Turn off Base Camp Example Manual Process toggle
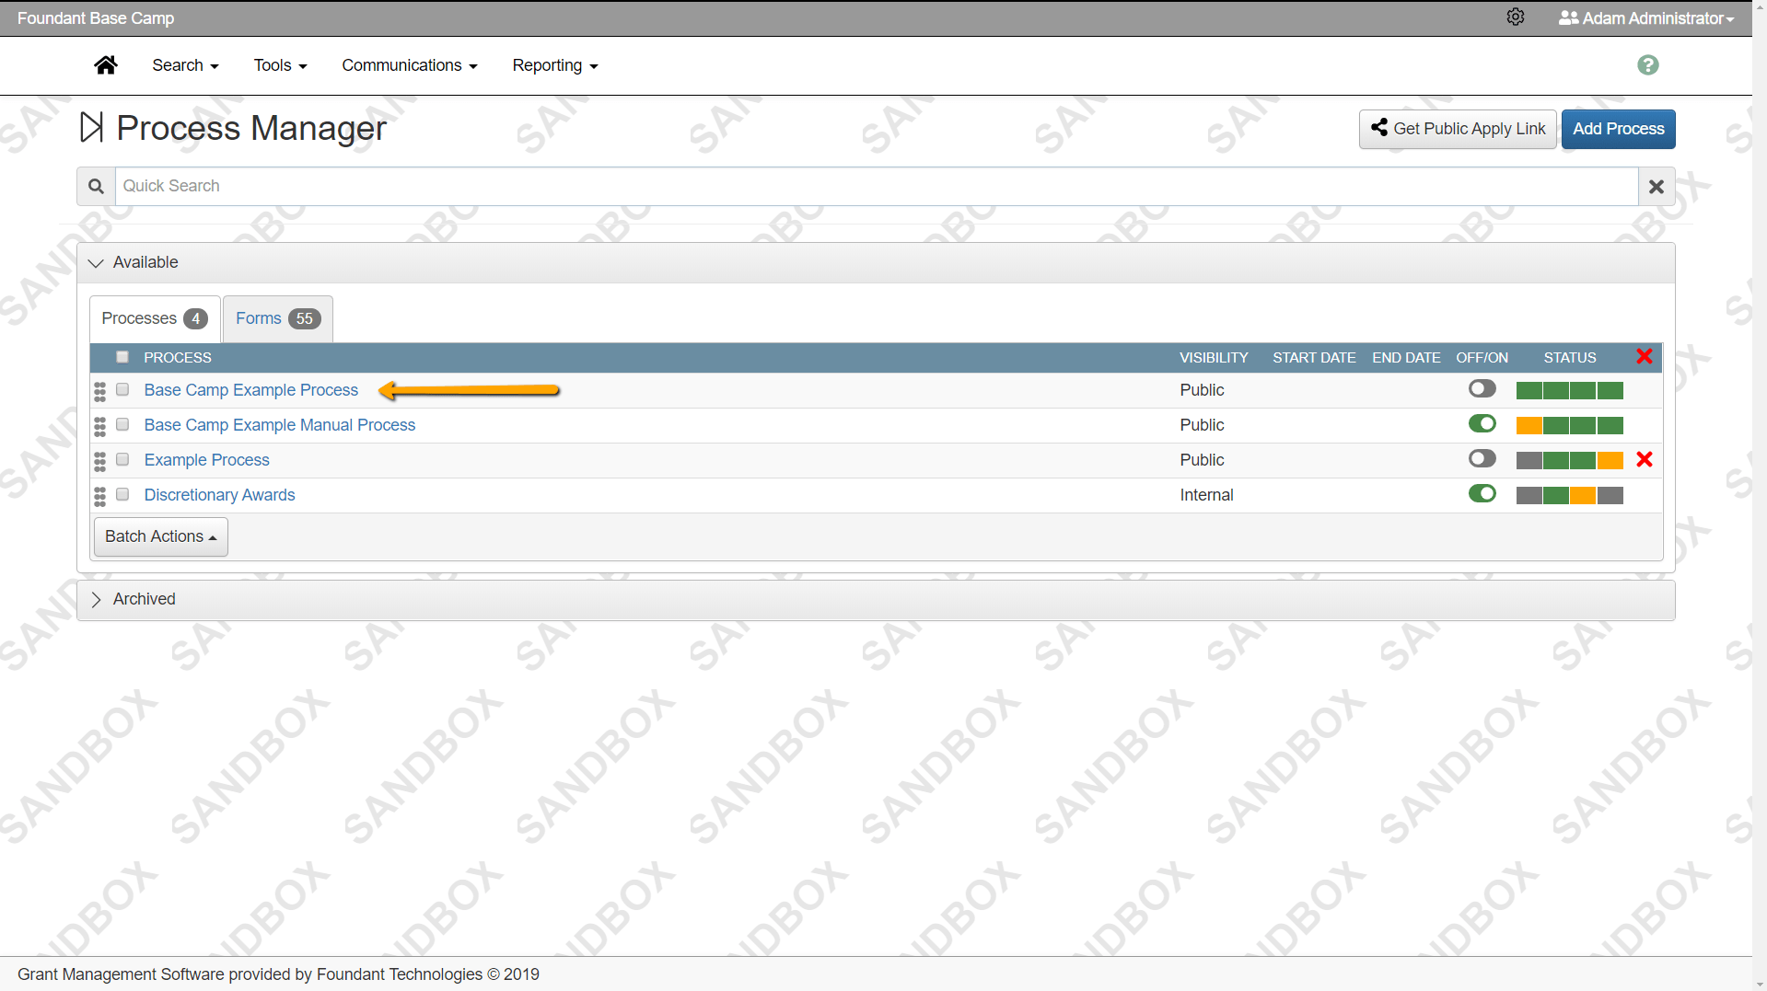The image size is (1767, 991). [1482, 423]
